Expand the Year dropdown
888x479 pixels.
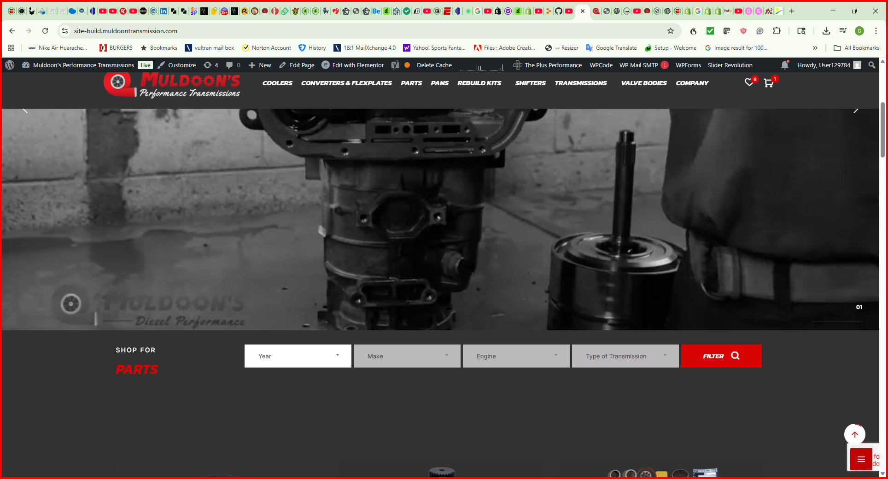(298, 356)
